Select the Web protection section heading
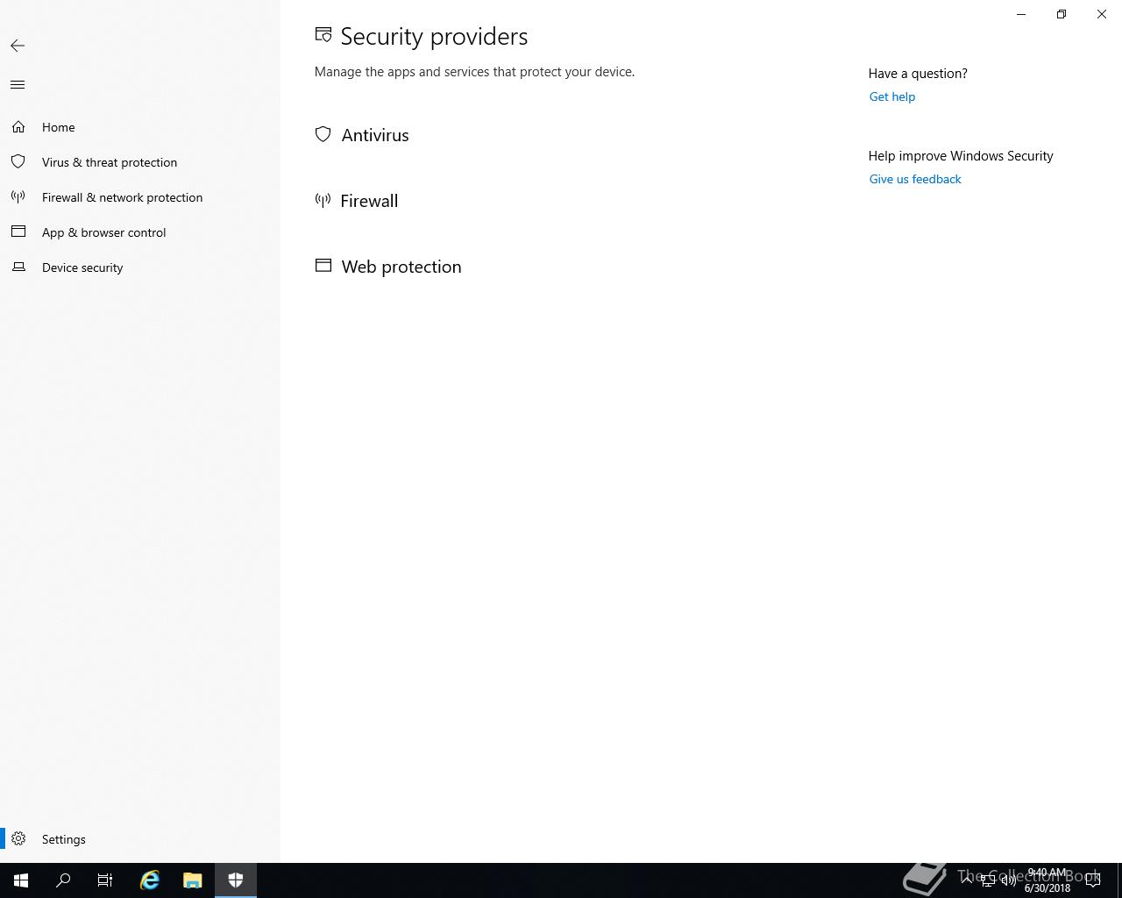1122x898 pixels. [x=401, y=267]
